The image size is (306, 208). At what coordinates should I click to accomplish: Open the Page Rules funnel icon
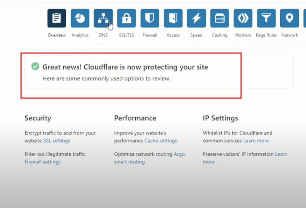(x=266, y=19)
